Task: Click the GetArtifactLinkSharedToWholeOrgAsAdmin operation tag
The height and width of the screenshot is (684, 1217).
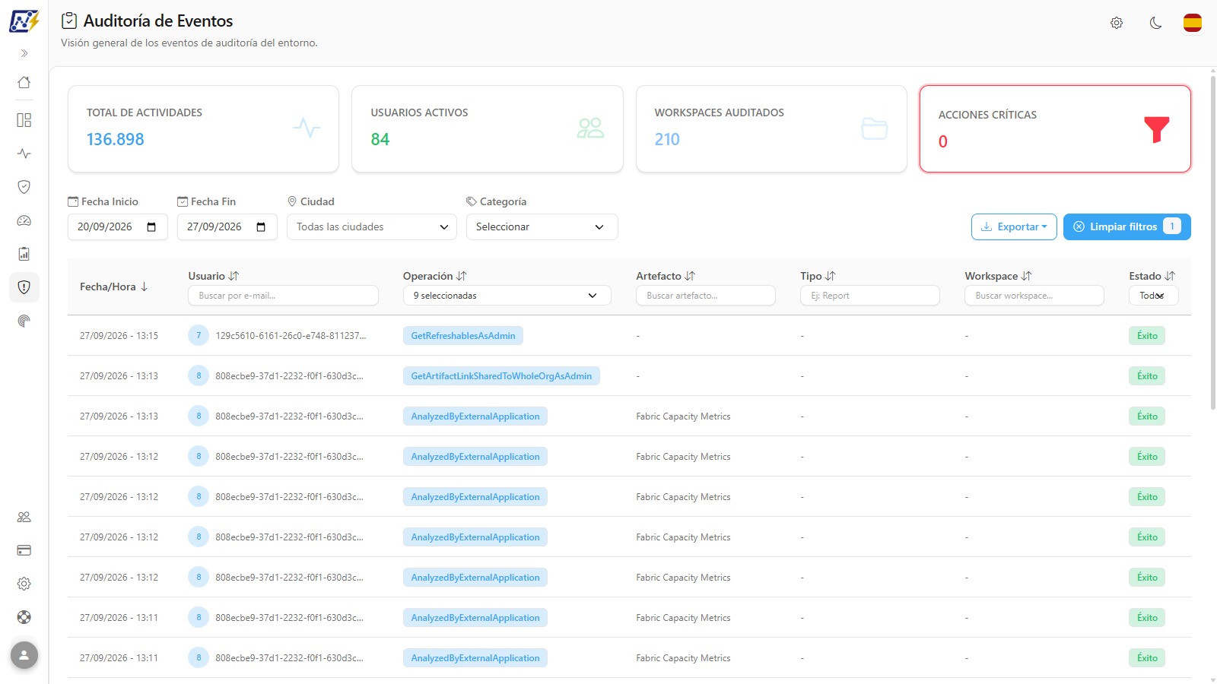Action: tap(501, 376)
